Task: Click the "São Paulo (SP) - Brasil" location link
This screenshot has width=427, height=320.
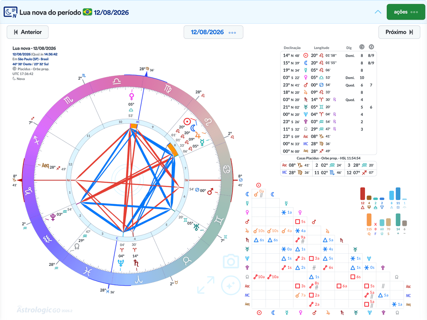Action: click(x=33, y=59)
